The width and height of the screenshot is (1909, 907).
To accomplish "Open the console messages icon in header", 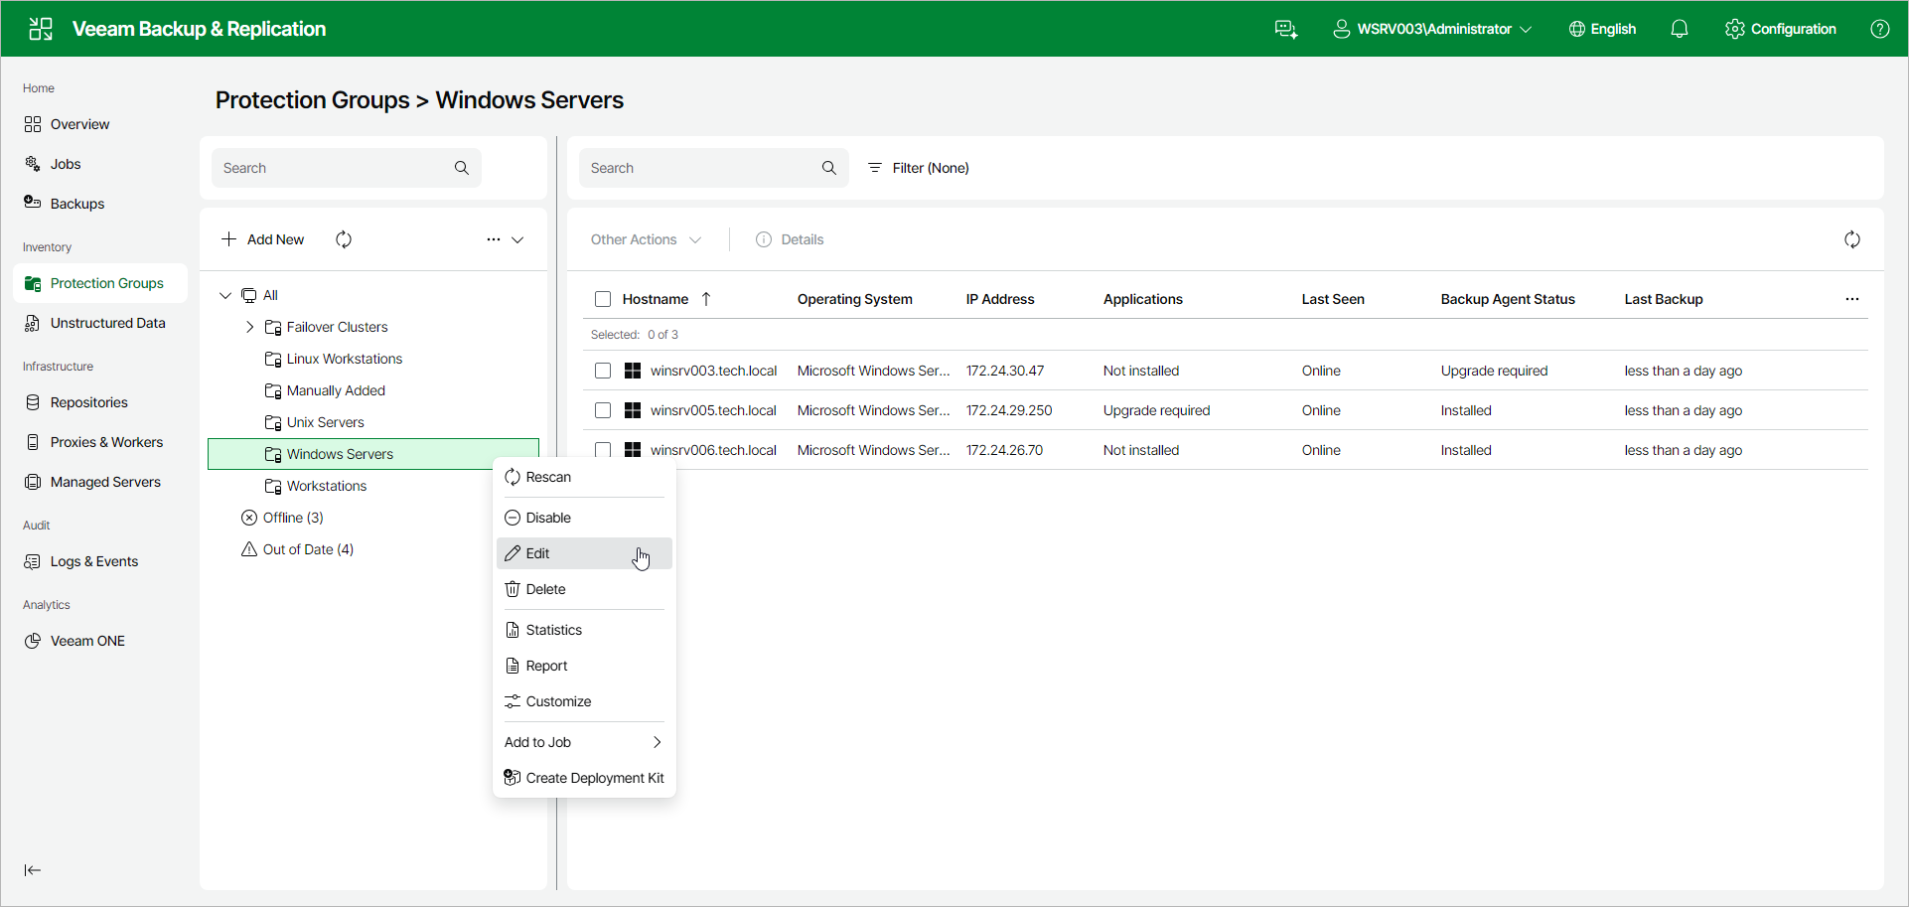I will click(x=1286, y=29).
